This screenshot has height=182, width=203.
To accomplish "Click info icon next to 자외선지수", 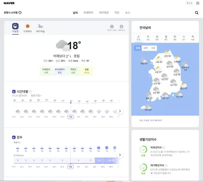I will coord(164,148).
